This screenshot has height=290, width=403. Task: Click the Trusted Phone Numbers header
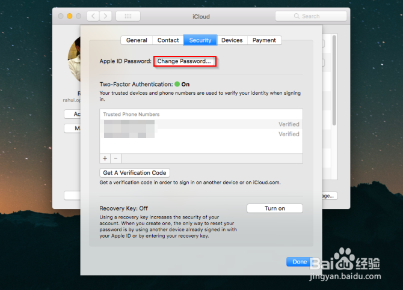pos(131,115)
